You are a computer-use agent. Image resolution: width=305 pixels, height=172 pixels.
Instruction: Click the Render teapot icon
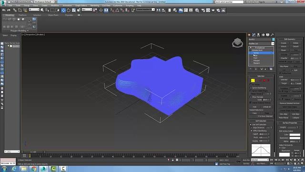coord(213,10)
